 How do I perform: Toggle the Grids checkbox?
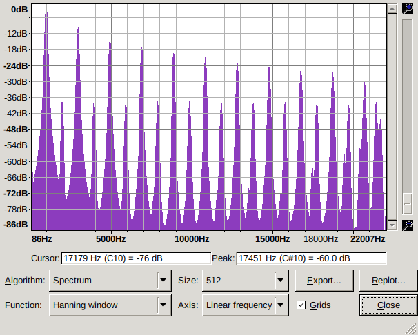[301, 305]
